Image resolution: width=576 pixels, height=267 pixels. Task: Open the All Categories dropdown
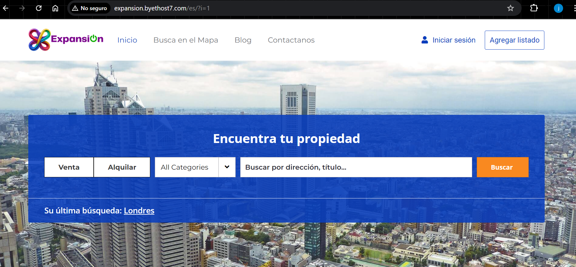[195, 167]
